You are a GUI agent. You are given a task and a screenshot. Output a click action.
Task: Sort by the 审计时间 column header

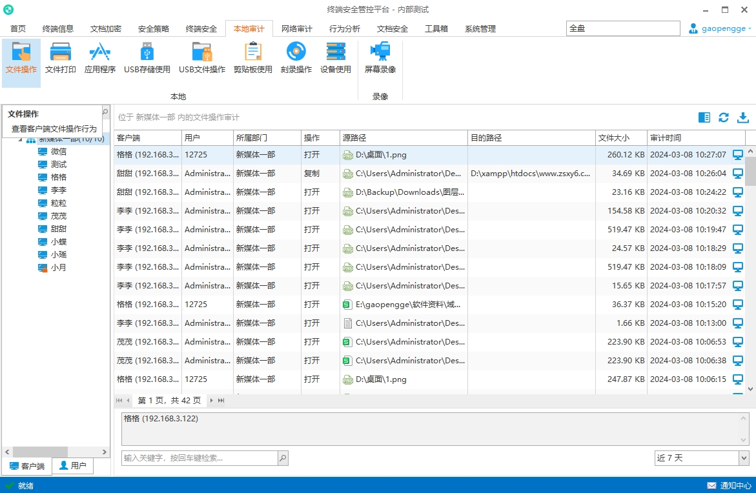click(x=696, y=138)
